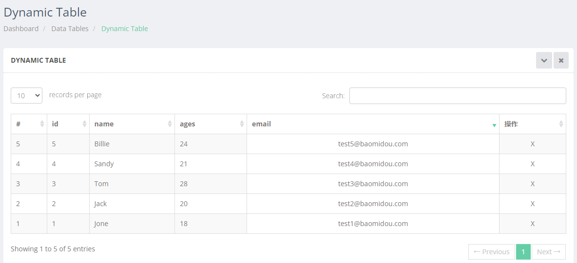
Task: Collapse the Dynamic Table panel with chevron
Action: (x=544, y=60)
